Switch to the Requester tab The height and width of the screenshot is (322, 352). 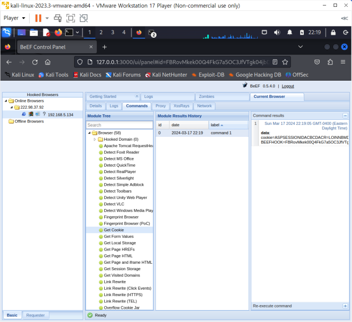coord(36,315)
